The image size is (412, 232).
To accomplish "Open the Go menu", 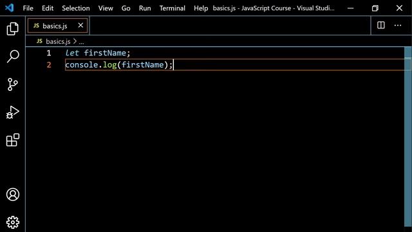I will [126, 8].
